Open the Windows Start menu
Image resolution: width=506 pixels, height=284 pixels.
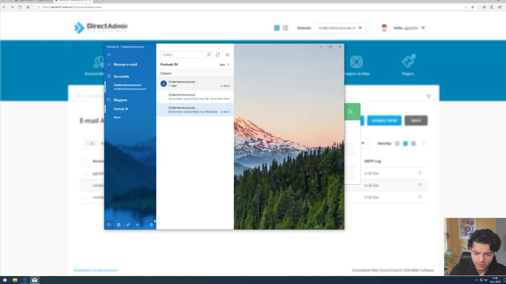click(x=5, y=280)
